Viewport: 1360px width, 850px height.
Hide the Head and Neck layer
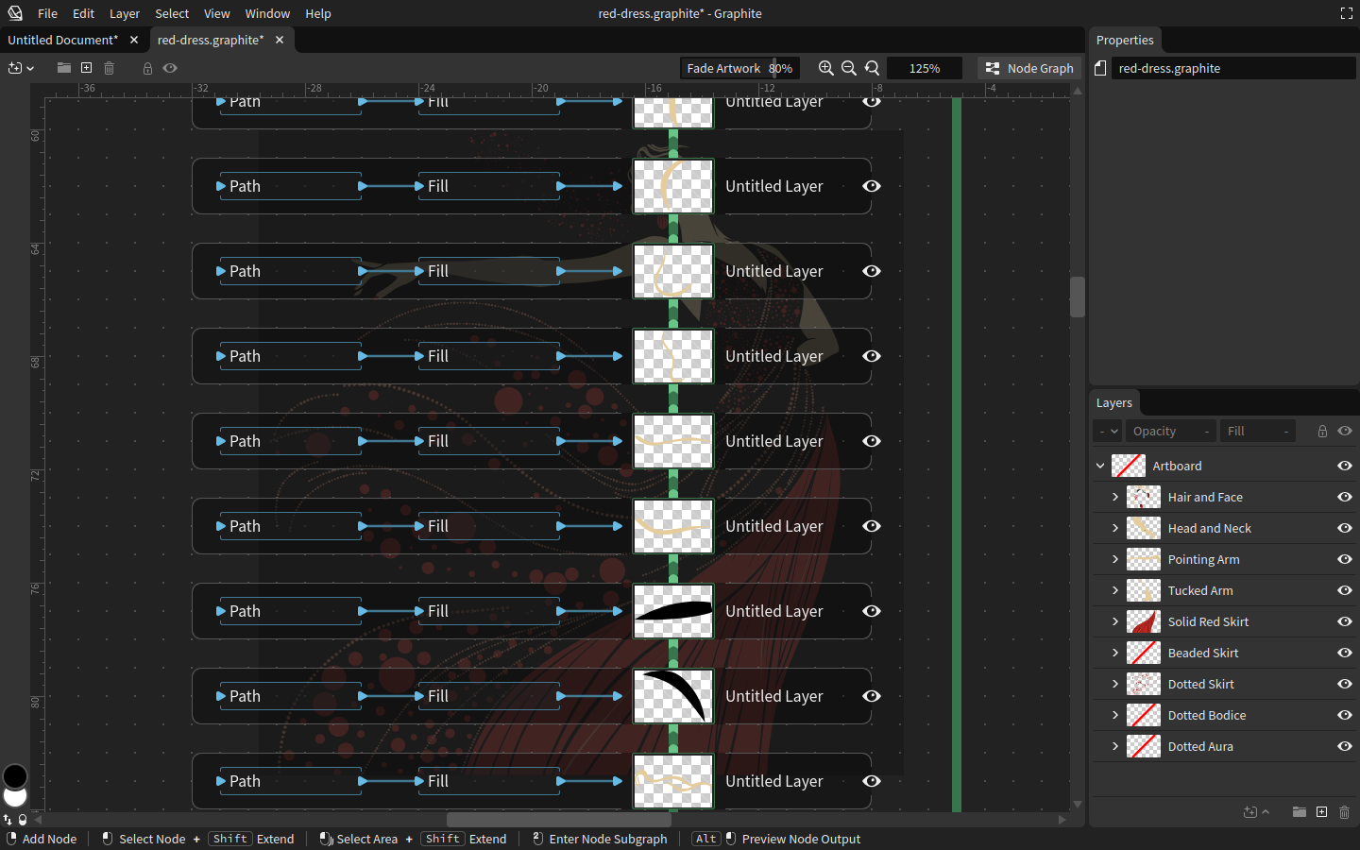click(x=1345, y=528)
